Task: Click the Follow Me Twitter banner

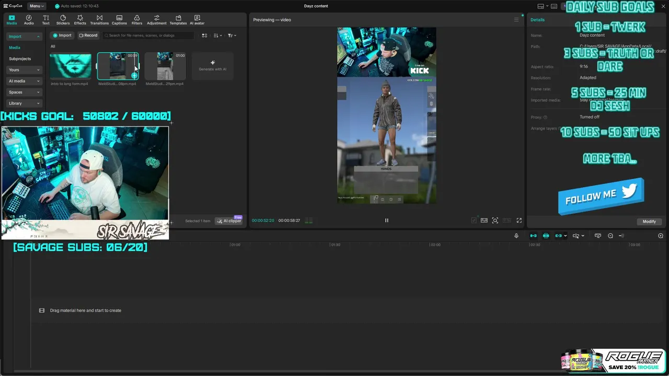Action: 601,196
